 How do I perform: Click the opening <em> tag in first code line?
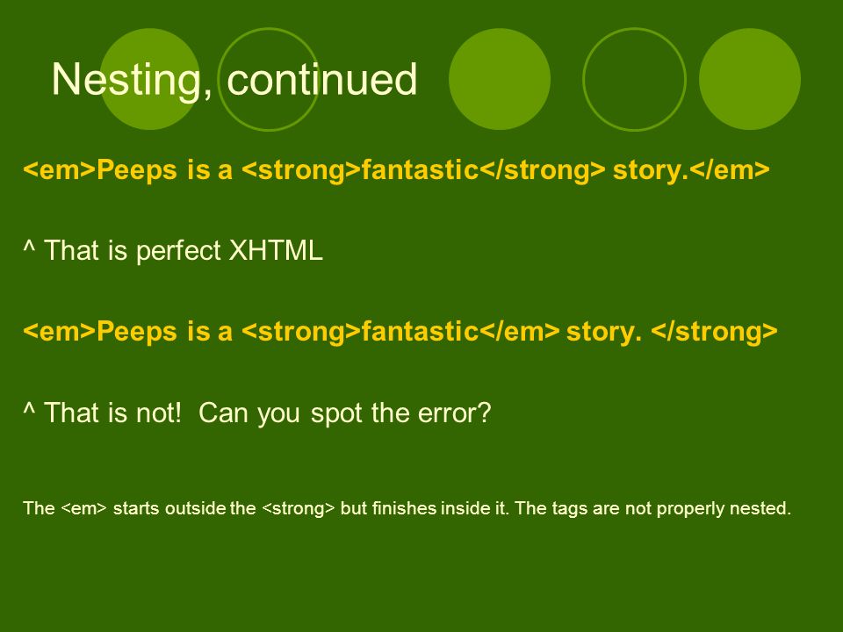pos(59,169)
